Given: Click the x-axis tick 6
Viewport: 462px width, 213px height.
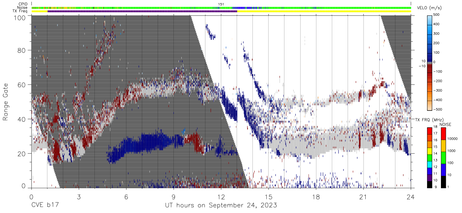Looking at the screenshot, I should (x=126, y=197).
